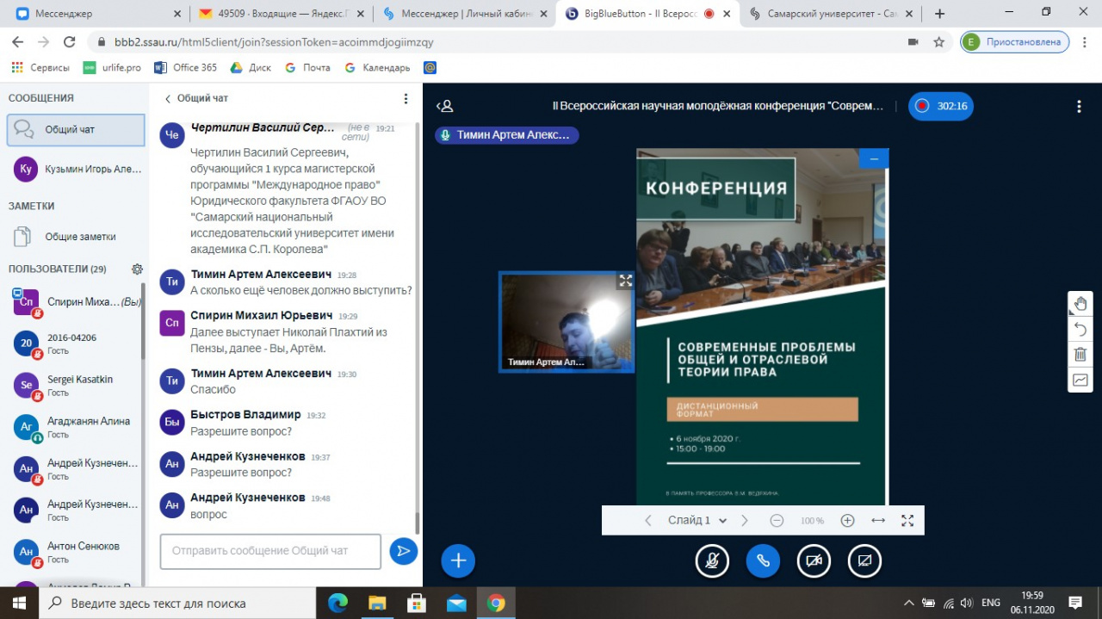
Task: Open the users settings gear icon
Action: (137, 269)
